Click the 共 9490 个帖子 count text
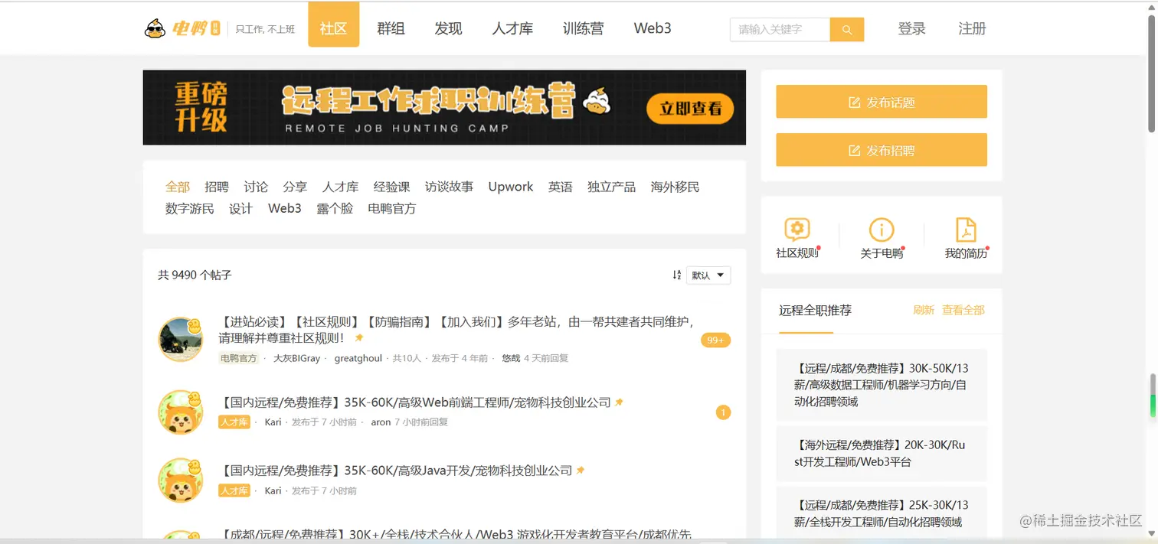1158x544 pixels. click(x=195, y=275)
